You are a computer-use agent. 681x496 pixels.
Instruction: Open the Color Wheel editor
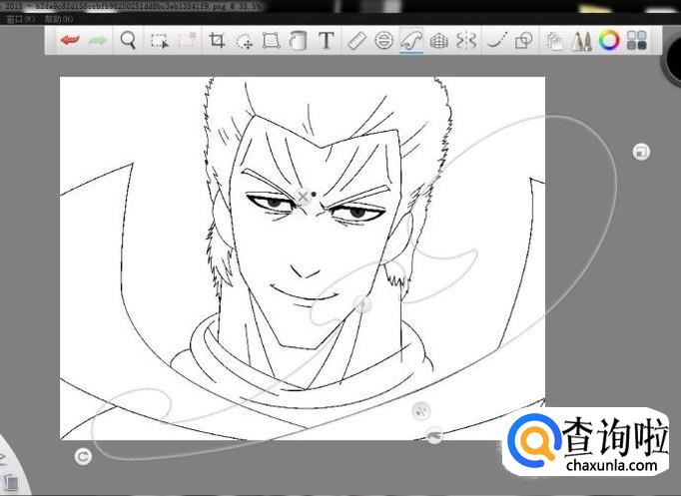(609, 41)
